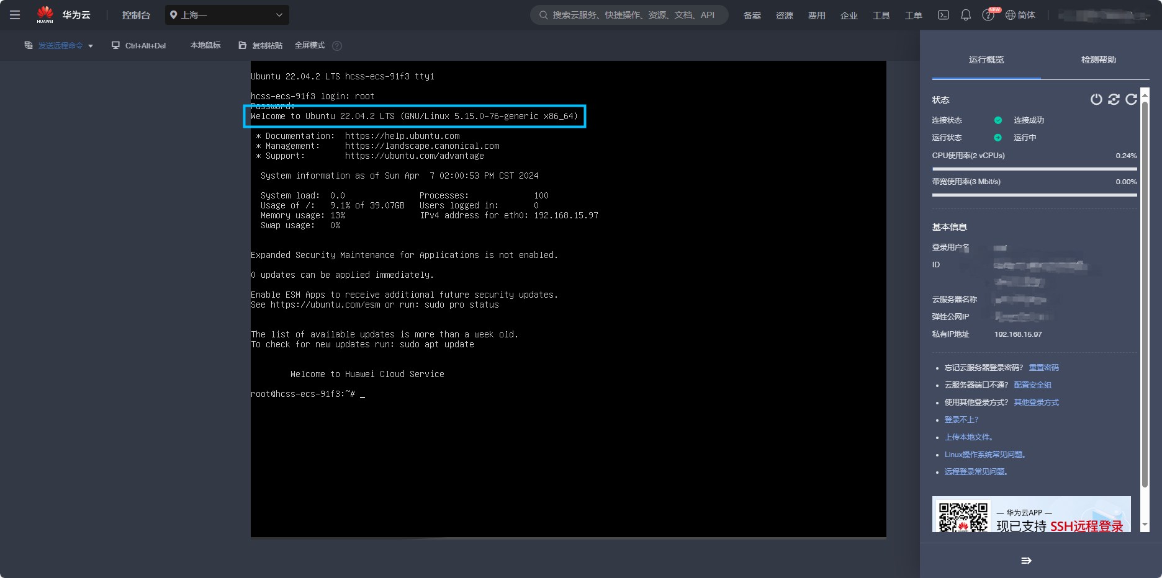This screenshot has height=578, width=1162.
Task: Enter 全屏模式 fullscreen mode
Action: click(x=310, y=45)
